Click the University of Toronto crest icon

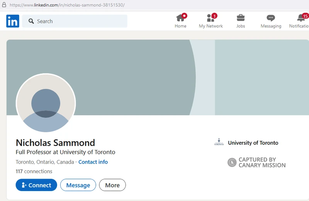pos(219,142)
